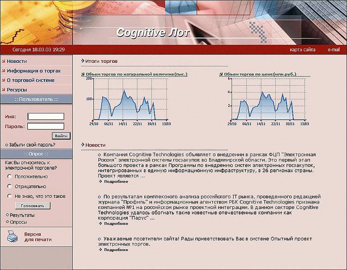Focus the Пароль input field
The image size is (347, 270).
tap(46, 126)
